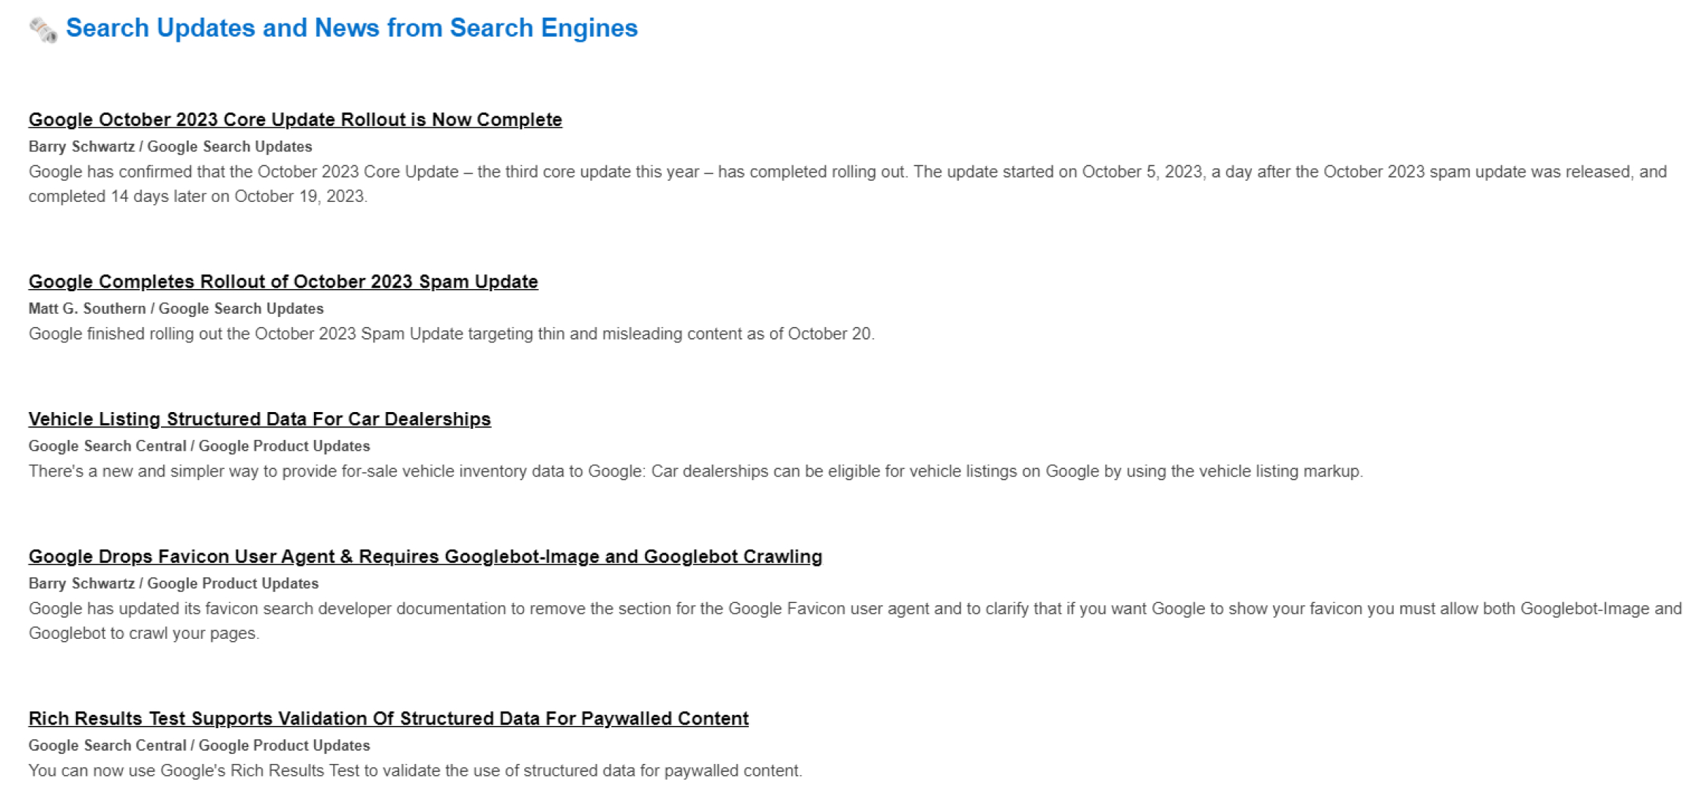Click Google Search Central under Rich Results article
This screenshot has height=786, width=1691.
pos(108,745)
